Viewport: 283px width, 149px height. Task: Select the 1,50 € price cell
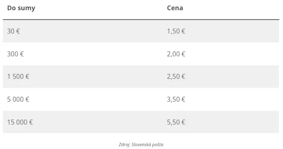click(x=176, y=31)
